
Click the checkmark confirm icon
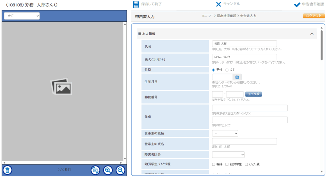(297, 4)
